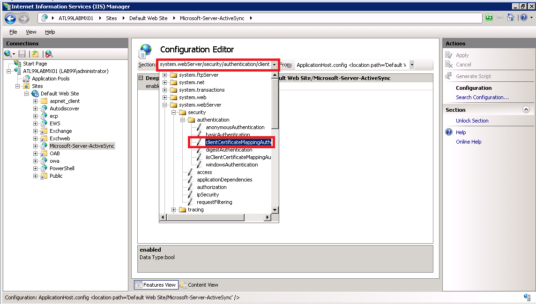The height and width of the screenshot is (304, 536).
Task: Open the Section path dropdown arrow
Action: pos(274,65)
